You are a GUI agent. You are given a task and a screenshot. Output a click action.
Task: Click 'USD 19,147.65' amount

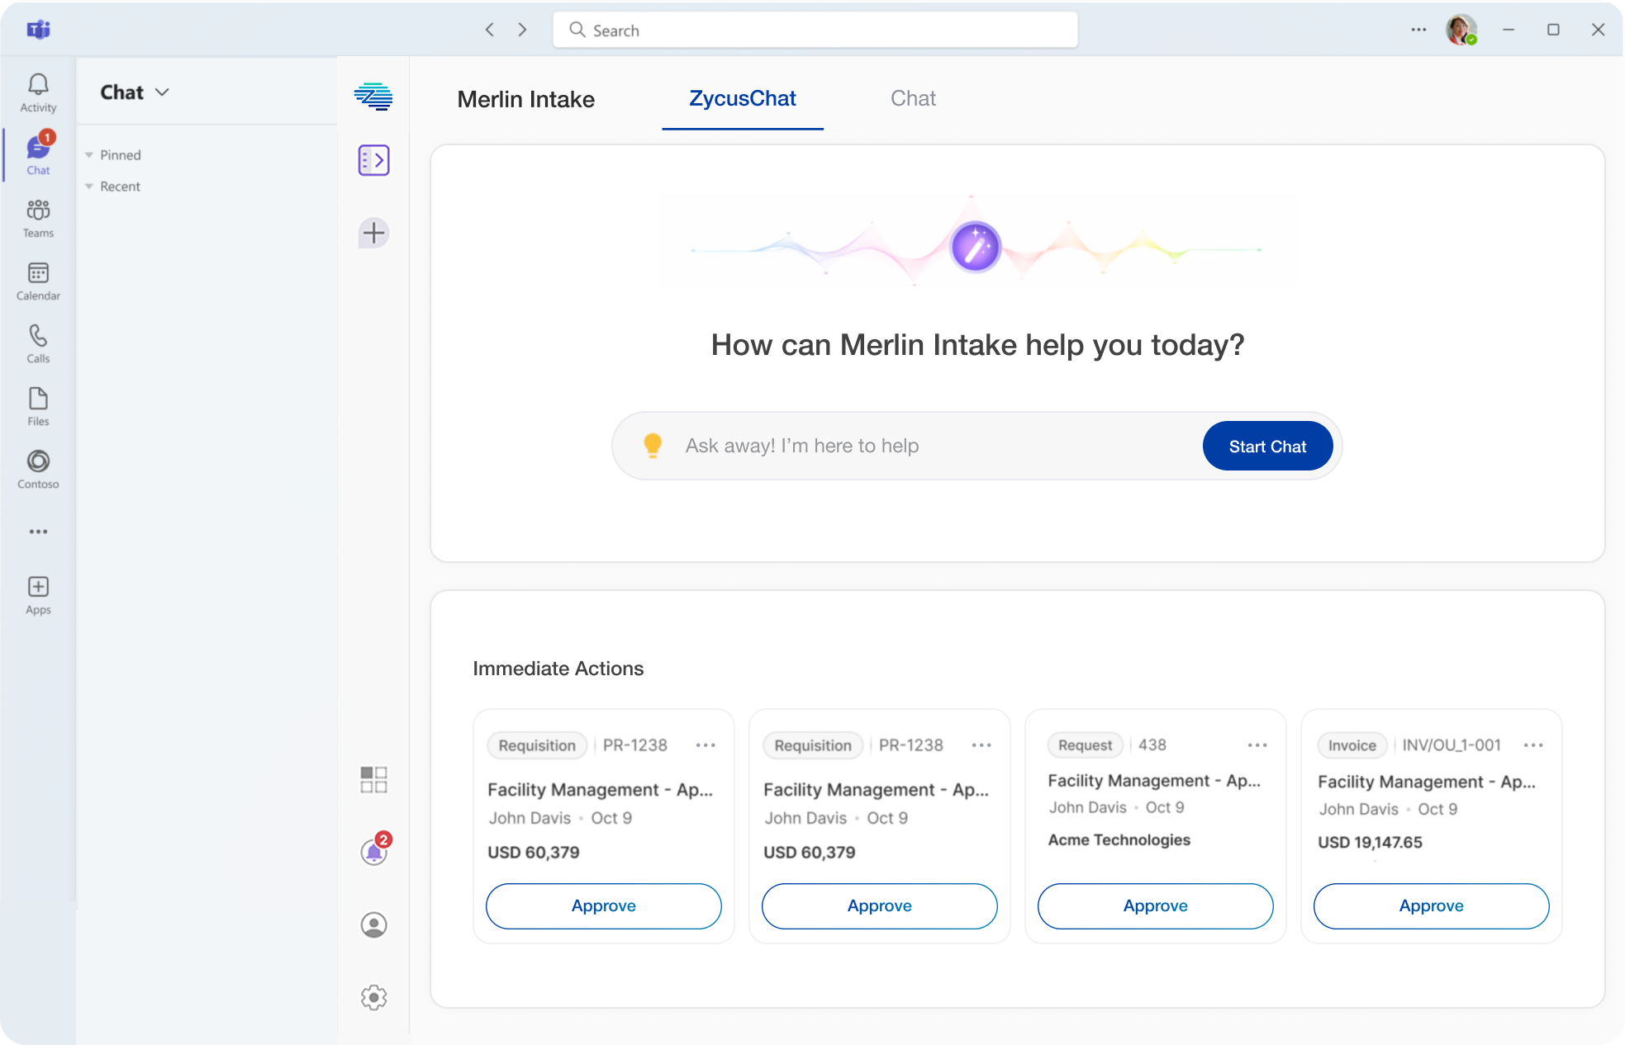[1370, 842]
